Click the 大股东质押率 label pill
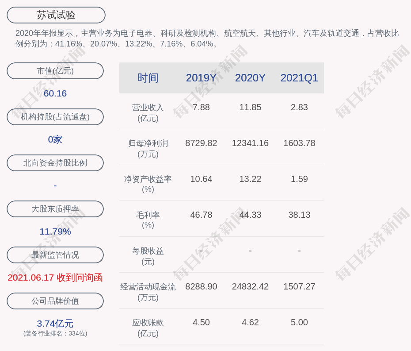 point(55,209)
